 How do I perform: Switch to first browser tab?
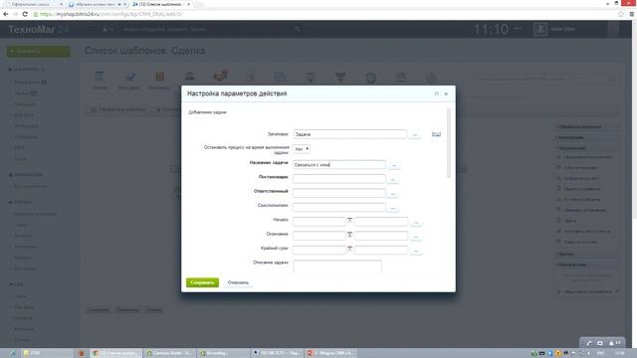pos(35,4)
